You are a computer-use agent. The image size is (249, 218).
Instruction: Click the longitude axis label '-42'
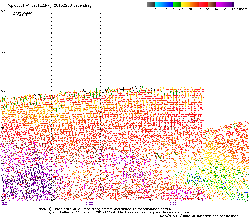click(52, 200)
